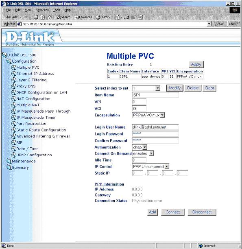242x249 pixels.
Task: Open the Search toolbar button
Action: 63,17
